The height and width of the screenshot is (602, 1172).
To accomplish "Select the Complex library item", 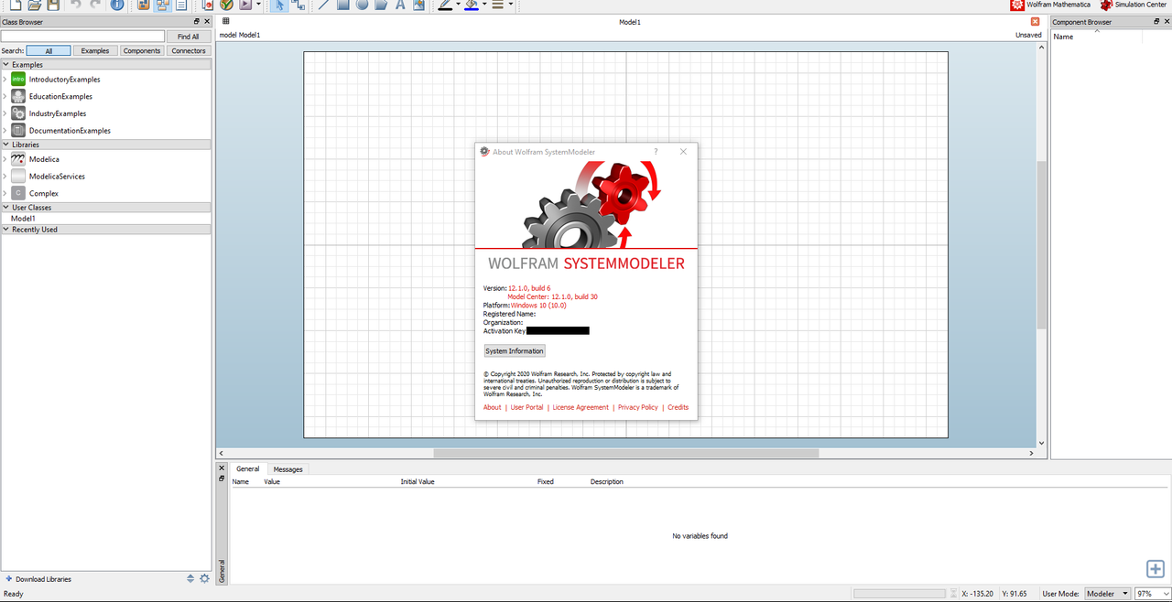I will (x=43, y=194).
